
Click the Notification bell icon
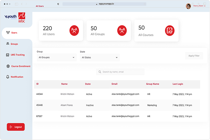[x=8, y=77]
